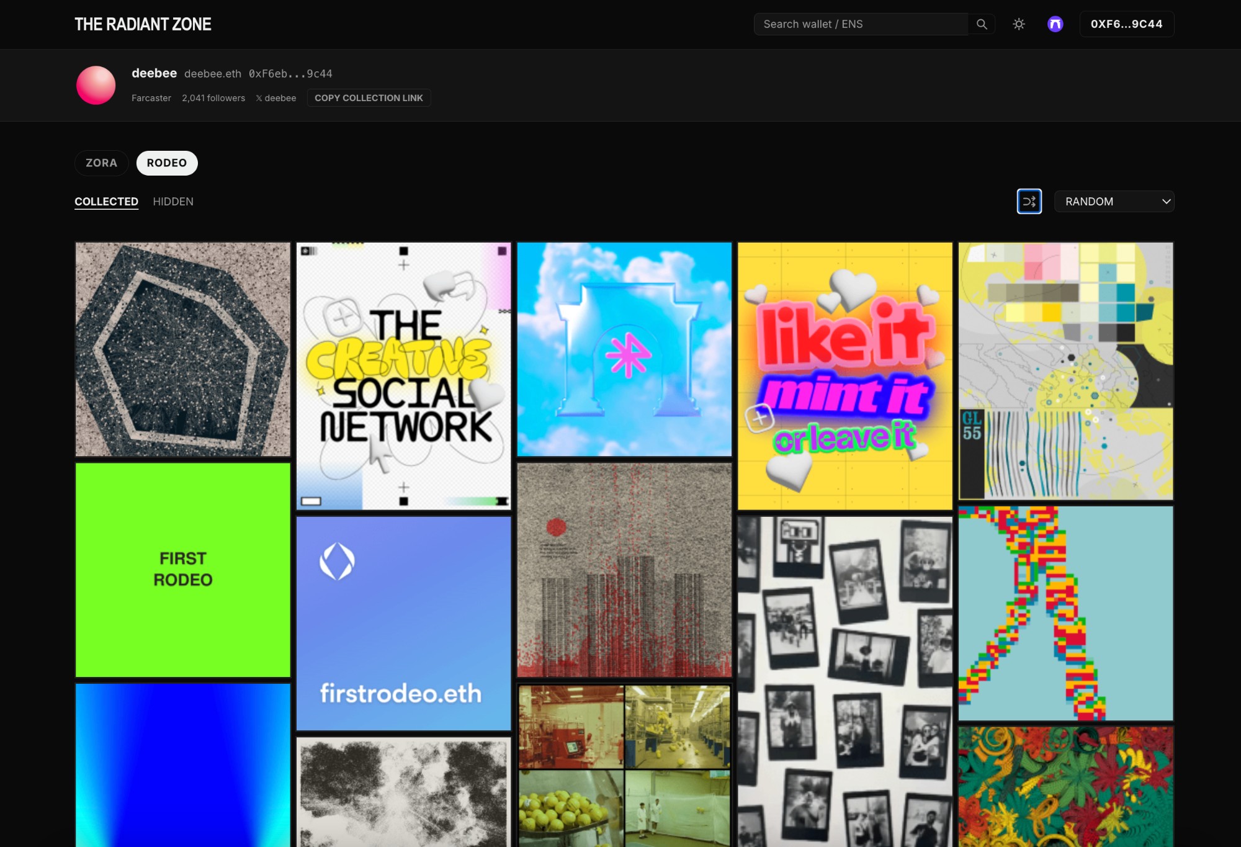
Task: Open the like it mint it artwork
Action: tap(845, 376)
